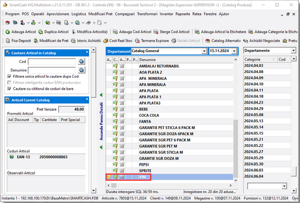Click the blank page icon in top toolbar

99,23
